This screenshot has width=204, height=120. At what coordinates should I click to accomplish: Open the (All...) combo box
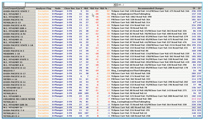click(x=159, y=5)
